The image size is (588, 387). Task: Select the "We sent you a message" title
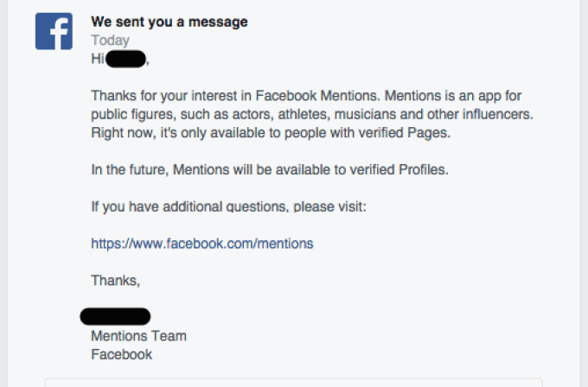[169, 22]
